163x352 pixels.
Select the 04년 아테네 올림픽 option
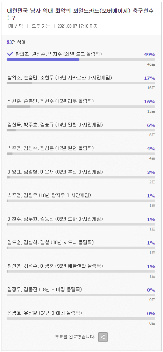click(81, 318)
